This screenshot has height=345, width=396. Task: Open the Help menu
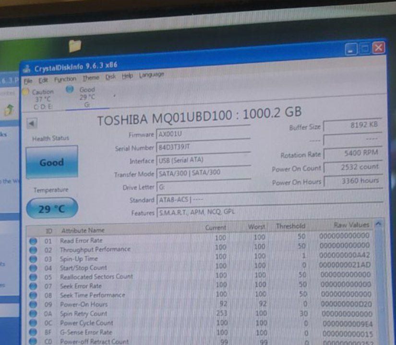(x=127, y=76)
